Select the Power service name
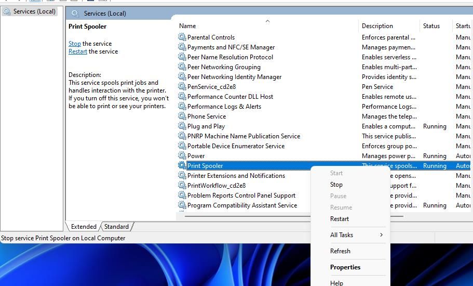The height and width of the screenshot is (286, 473). click(x=196, y=156)
